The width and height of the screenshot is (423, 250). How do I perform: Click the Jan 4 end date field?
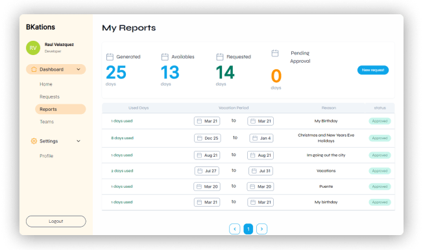261,138
